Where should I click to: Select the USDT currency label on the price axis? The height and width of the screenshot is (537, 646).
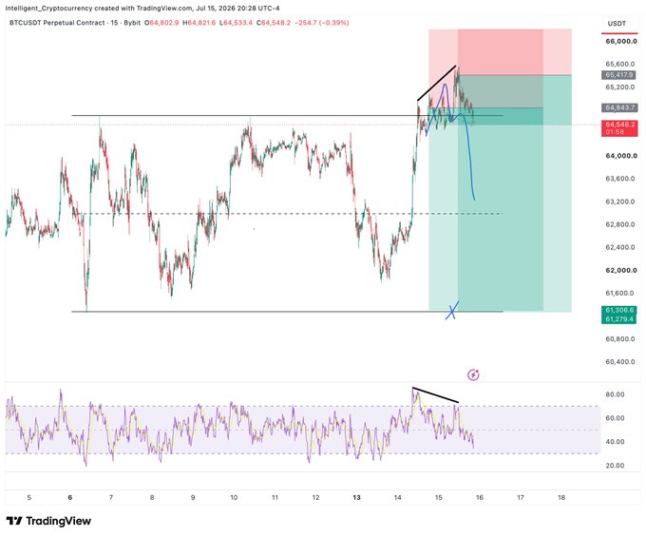(x=617, y=24)
